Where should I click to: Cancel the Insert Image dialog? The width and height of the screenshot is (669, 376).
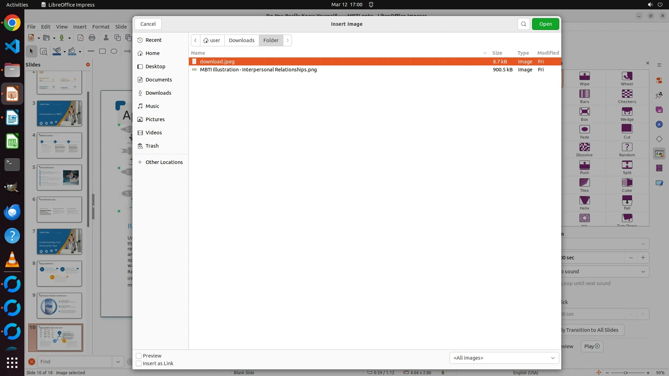click(x=148, y=24)
